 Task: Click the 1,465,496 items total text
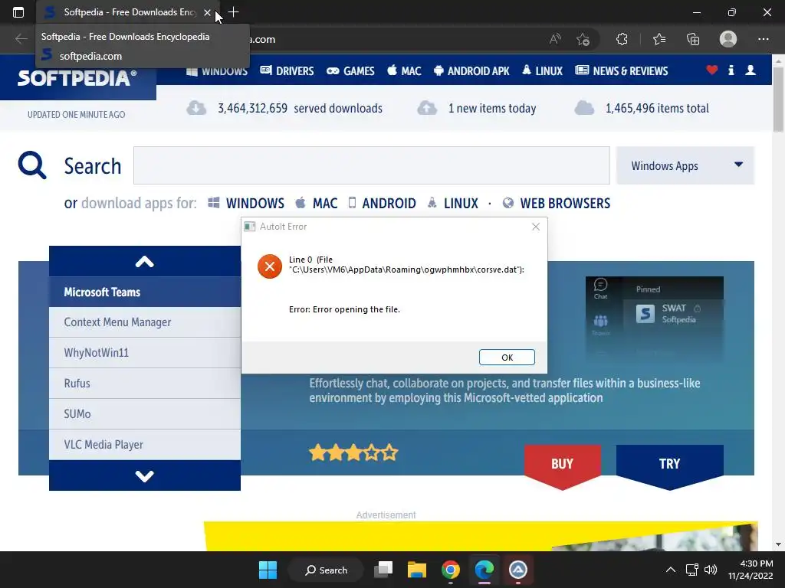[x=657, y=108]
